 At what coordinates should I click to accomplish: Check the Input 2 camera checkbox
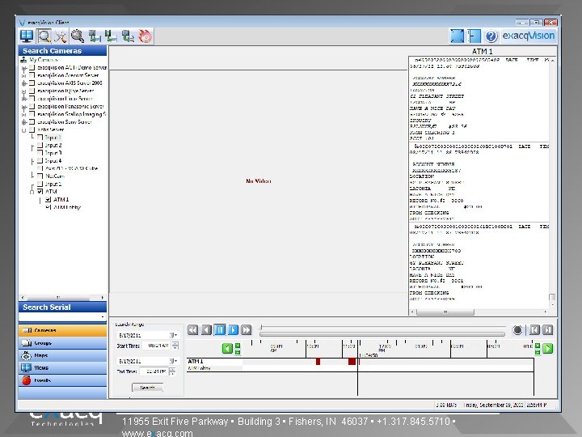(40, 146)
